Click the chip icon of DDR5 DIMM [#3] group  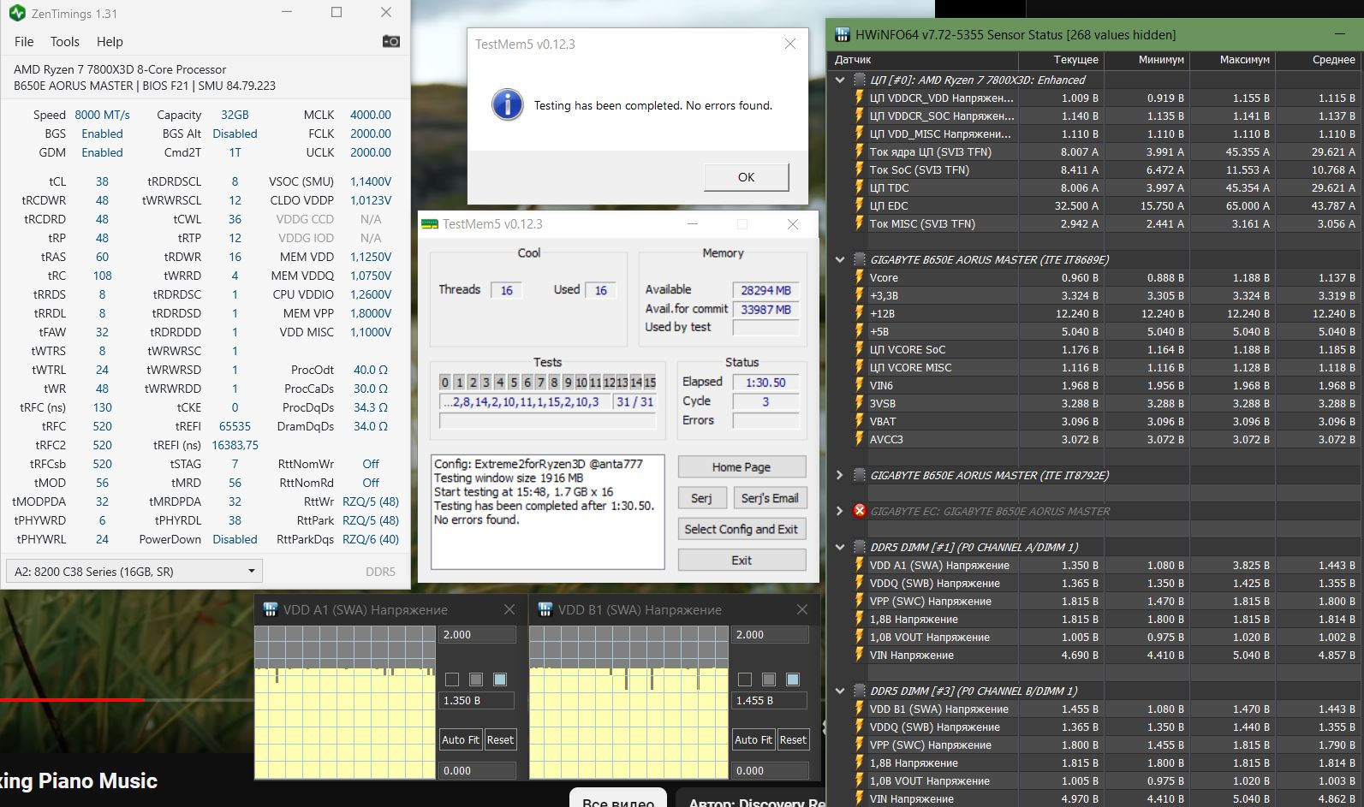pos(860,691)
